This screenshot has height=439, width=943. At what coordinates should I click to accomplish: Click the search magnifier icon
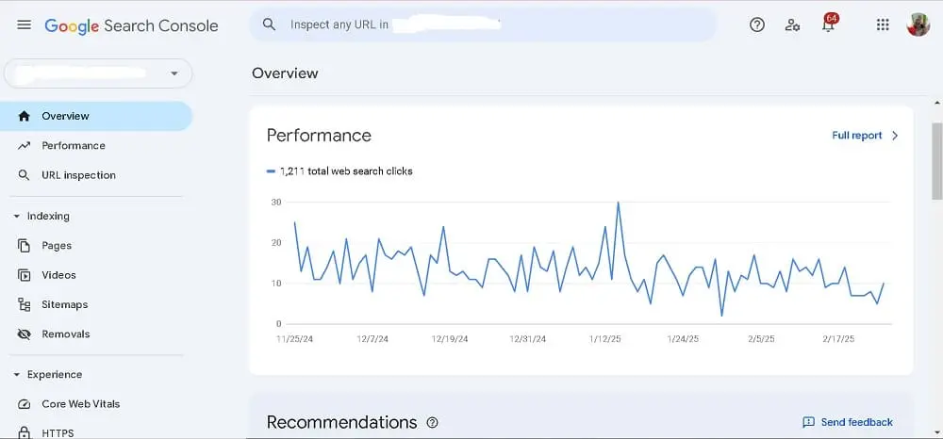(270, 24)
